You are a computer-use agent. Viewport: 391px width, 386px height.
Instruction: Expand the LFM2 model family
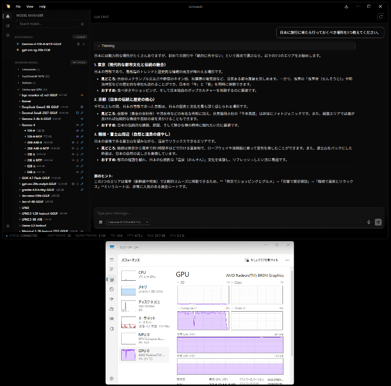[x=20, y=208]
